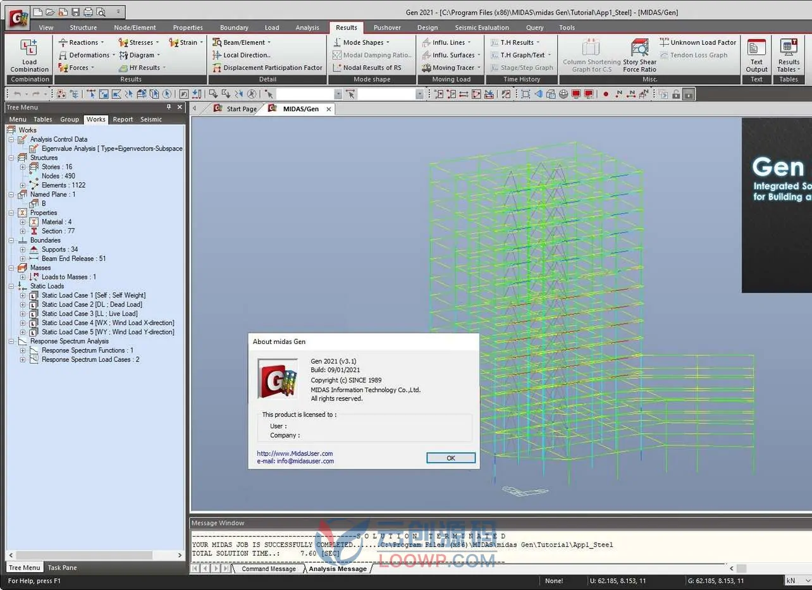This screenshot has height=590, width=812.
Task: Click the open padlock icon in toolbar
Action: pyautogui.click(x=675, y=94)
